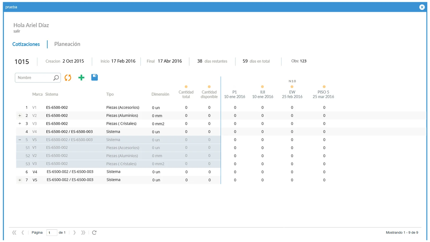This screenshot has width=430, height=242.
Task: Select row 1 Piezas (Accesorios)
Action: tap(123, 108)
